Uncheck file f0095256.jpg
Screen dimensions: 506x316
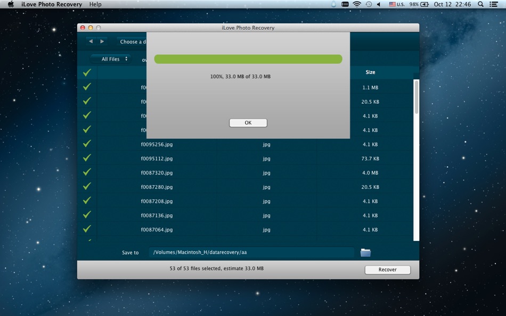tap(87, 144)
